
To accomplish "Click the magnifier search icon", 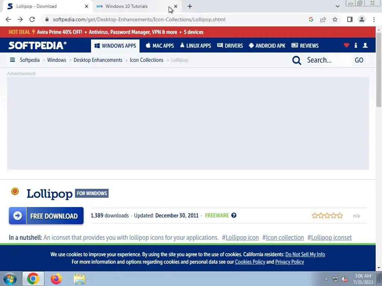I will click(x=297, y=60).
